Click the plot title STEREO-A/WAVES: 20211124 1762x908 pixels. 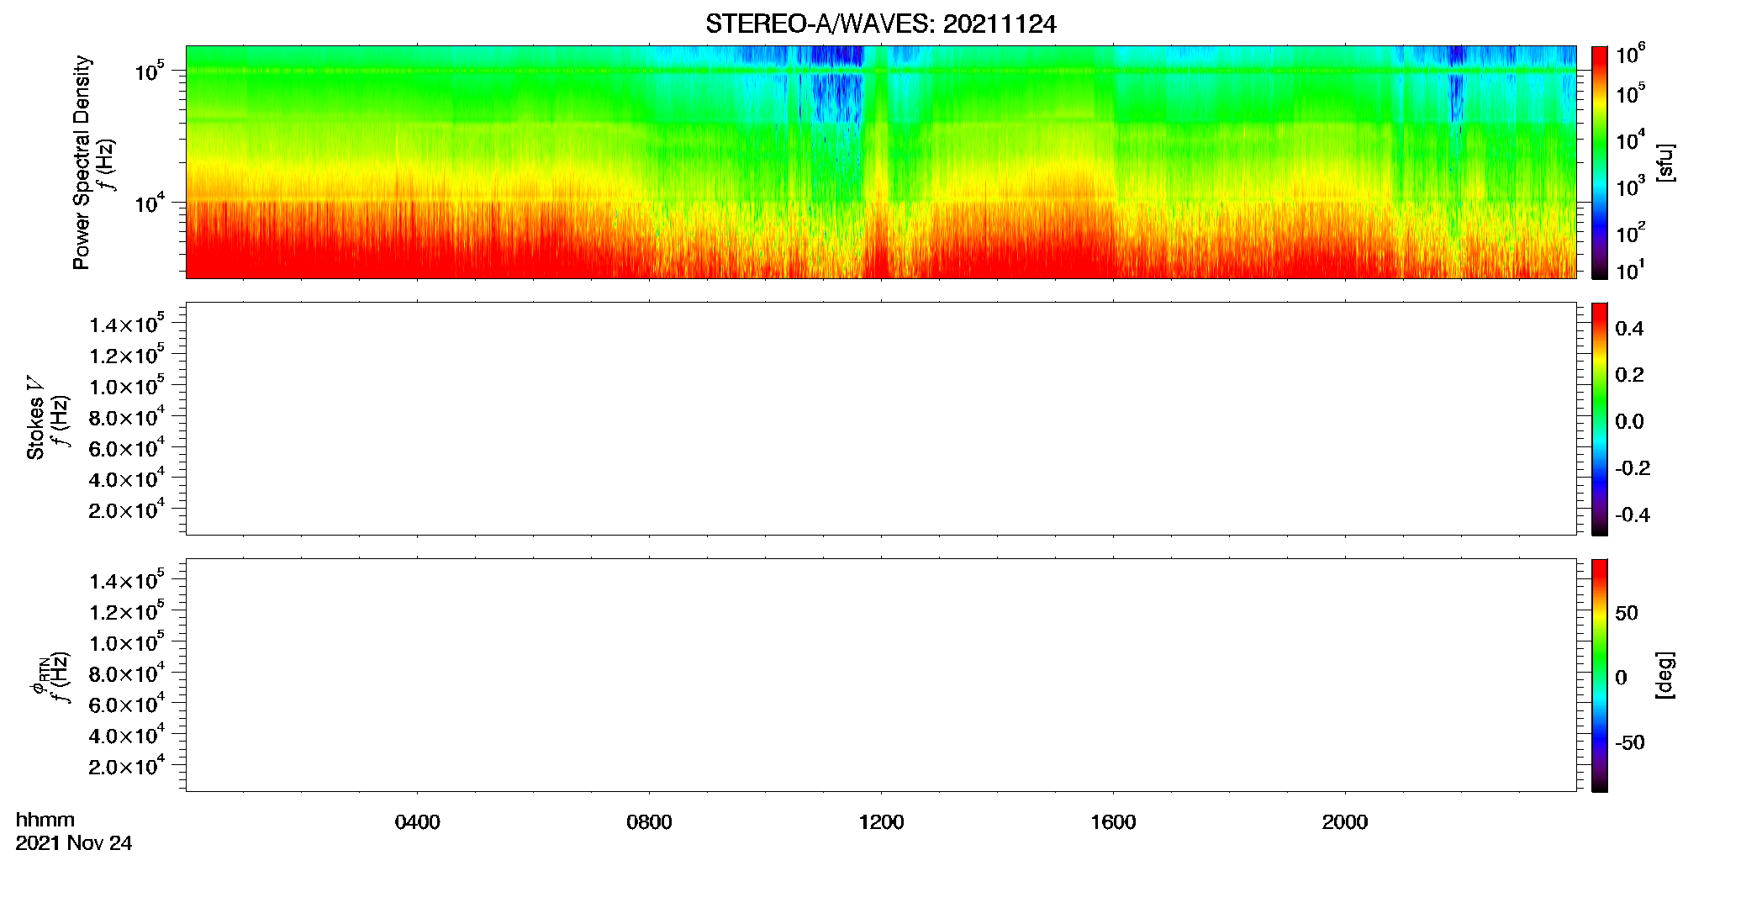880,24
